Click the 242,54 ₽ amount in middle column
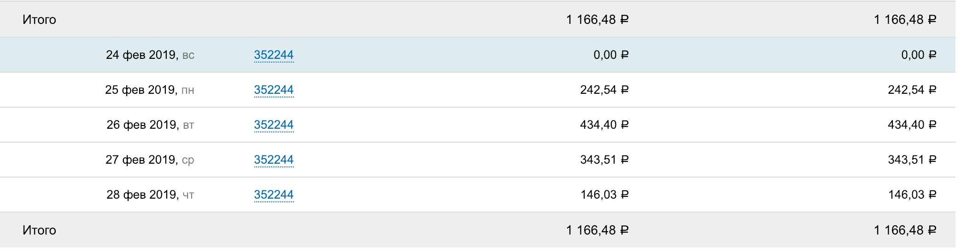 (604, 90)
